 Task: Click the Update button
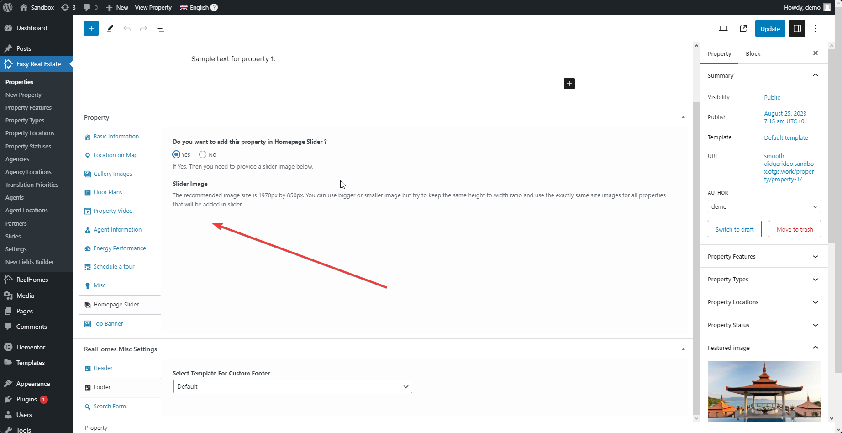pyautogui.click(x=770, y=28)
